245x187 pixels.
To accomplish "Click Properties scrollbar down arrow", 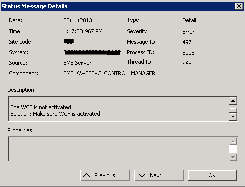I will (233, 157).
